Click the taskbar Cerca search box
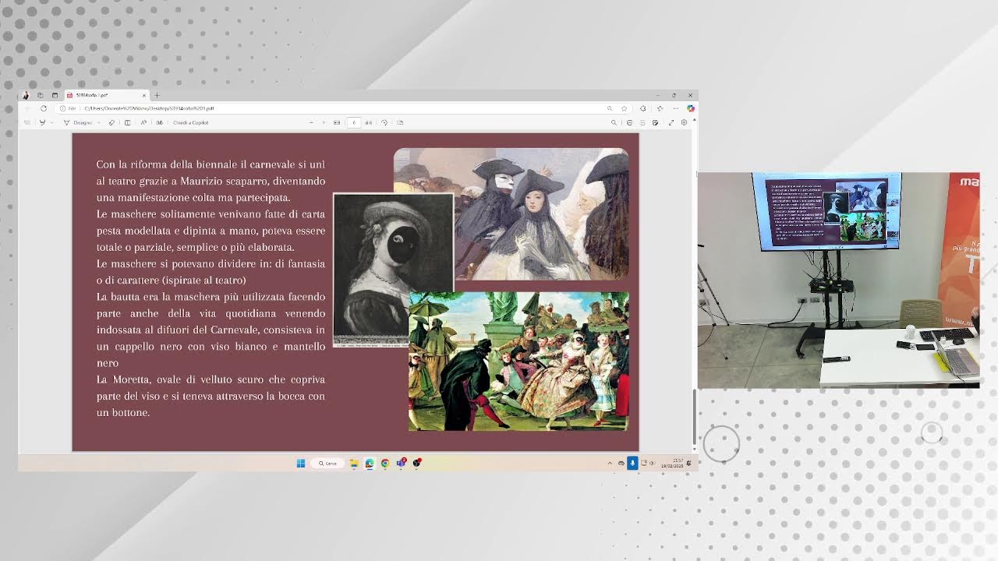Screen dimensions: 998x561 click(x=327, y=463)
